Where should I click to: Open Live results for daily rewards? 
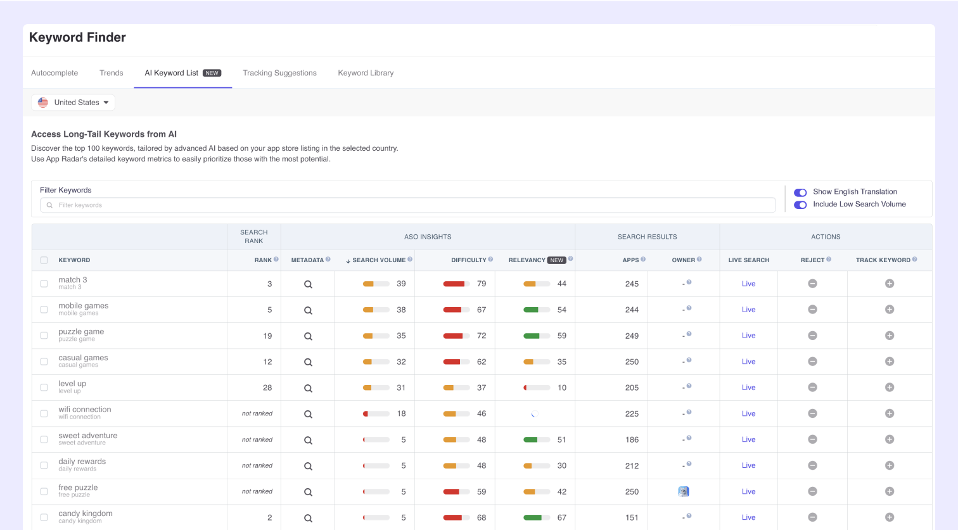748,465
